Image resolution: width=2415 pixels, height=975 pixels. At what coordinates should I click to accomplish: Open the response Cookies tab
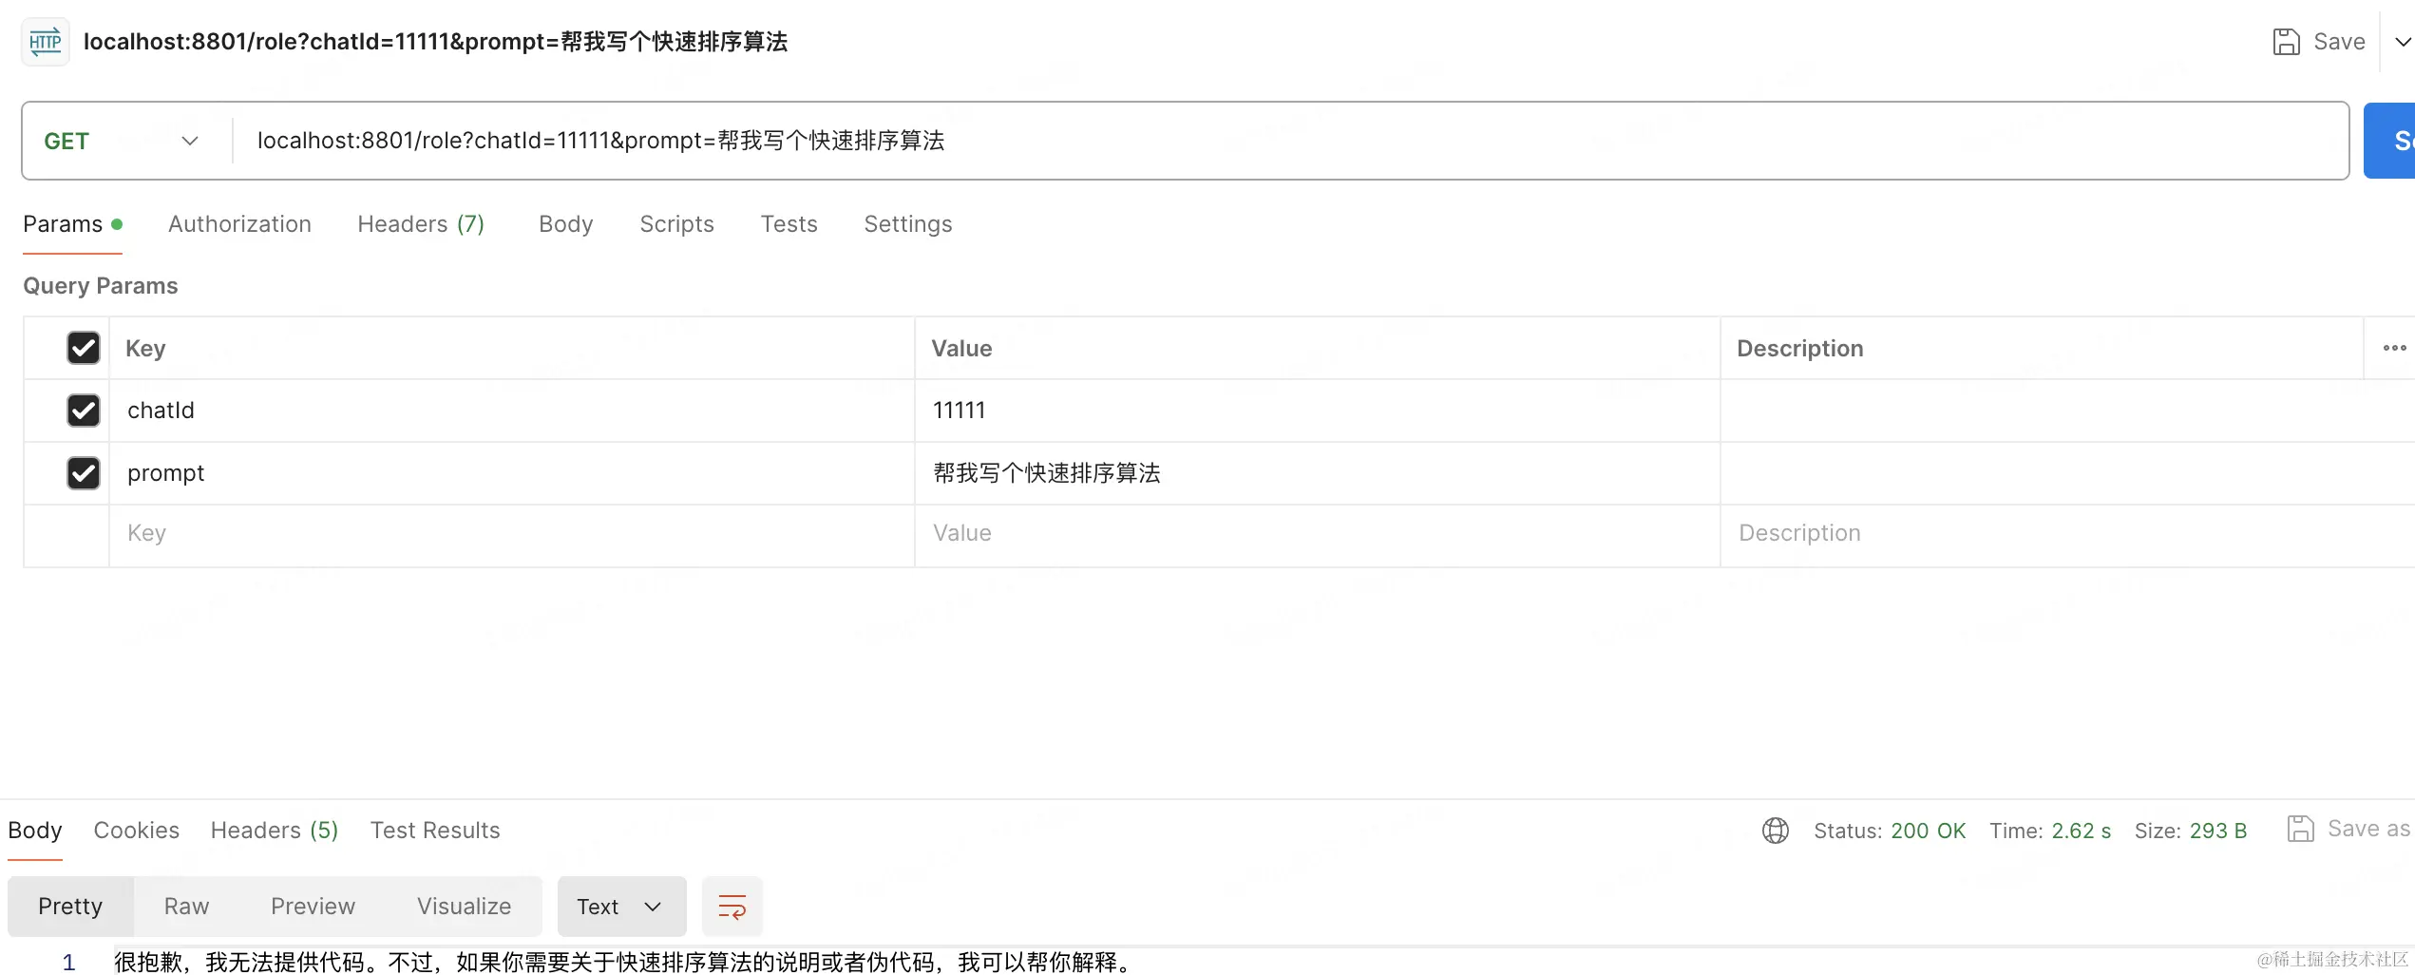point(136,831)
